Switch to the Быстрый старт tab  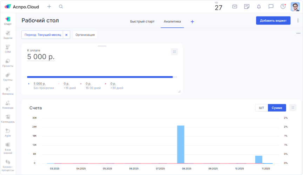142,21
